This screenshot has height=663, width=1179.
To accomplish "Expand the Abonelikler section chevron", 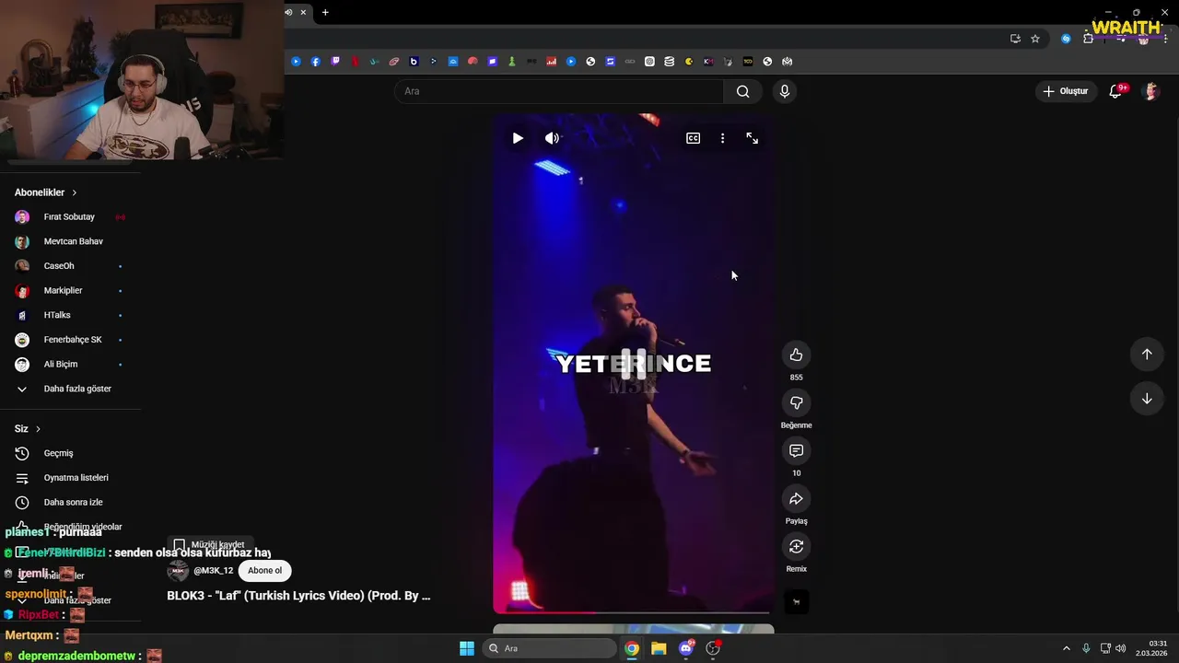I will click(x=74, y=192).
